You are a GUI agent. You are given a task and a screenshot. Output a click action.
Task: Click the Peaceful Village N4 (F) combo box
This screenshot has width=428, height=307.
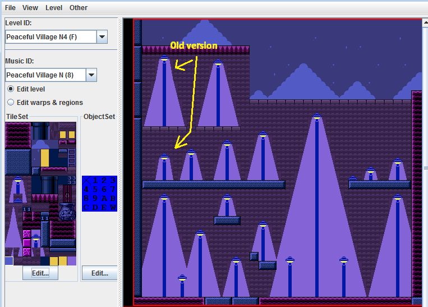click(50, 37)
